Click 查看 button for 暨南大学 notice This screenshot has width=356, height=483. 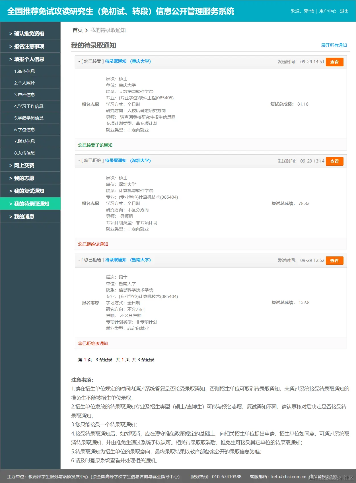(334, 261)
